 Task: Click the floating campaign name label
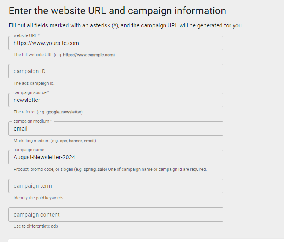click(x=29, y=150)
